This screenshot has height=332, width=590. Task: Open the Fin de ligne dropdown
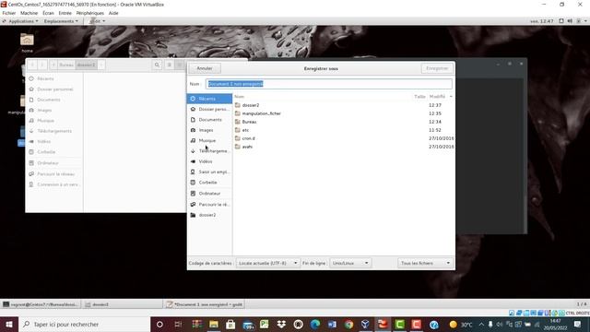pos(350,263)
